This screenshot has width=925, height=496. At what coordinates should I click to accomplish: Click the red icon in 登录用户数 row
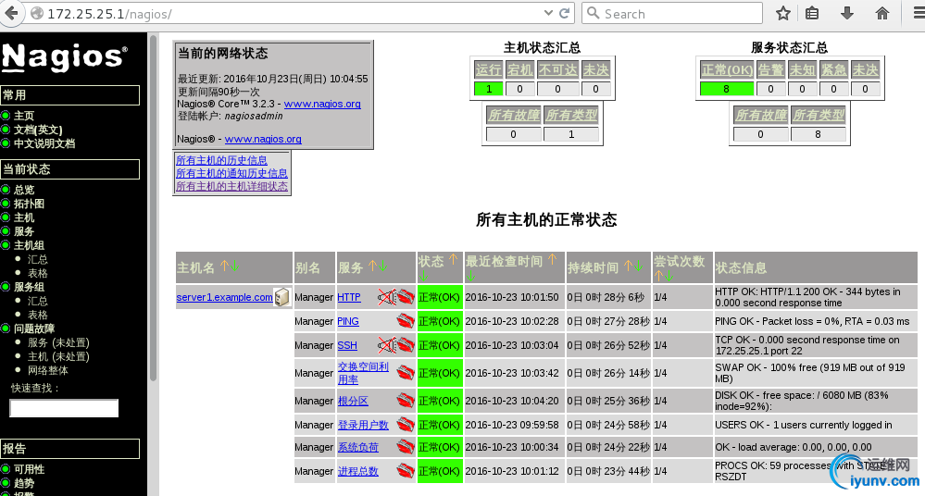[x=406, y=425]
